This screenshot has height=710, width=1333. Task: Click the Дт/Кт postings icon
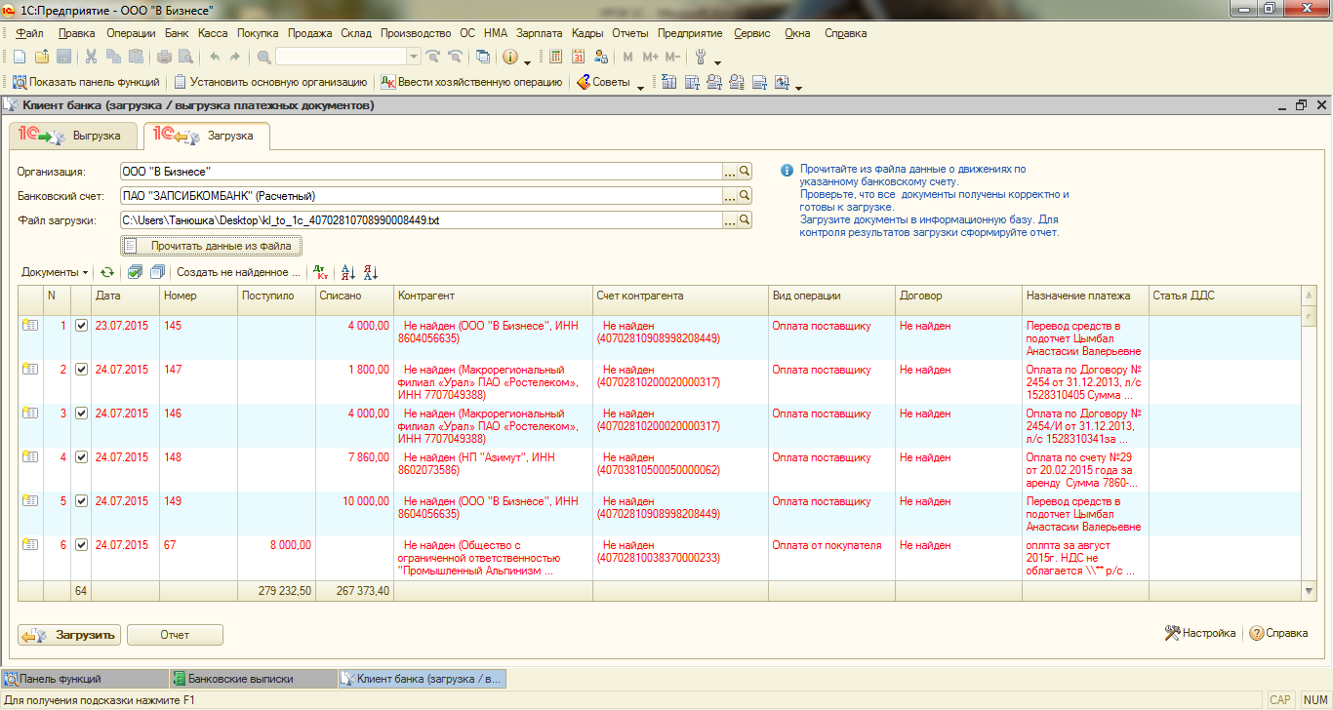click(318, 273)
